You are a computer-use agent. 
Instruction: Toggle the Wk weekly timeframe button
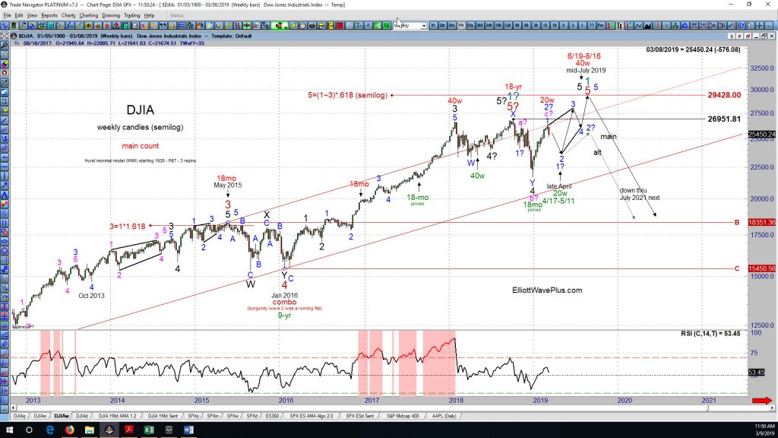[461, 25]
